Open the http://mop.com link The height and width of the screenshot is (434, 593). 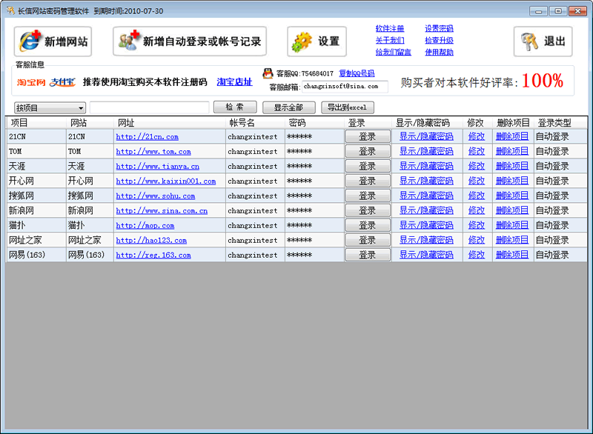145,225
